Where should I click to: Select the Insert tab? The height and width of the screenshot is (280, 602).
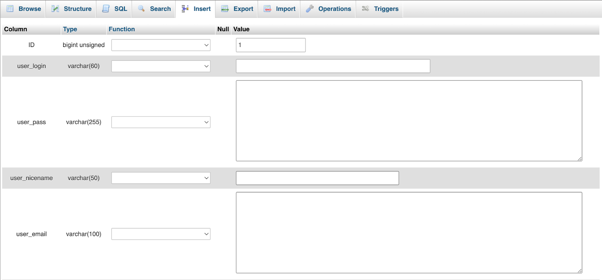pyautogui.click(x=196, y=9)
